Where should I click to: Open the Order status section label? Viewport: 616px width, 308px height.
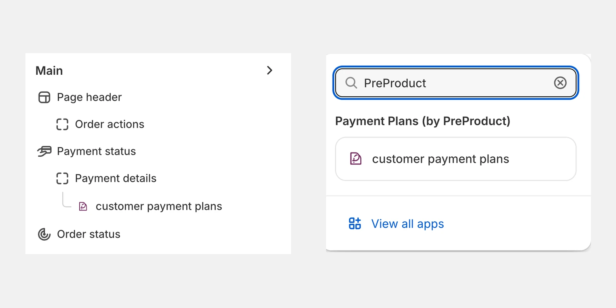coord(89,234)
